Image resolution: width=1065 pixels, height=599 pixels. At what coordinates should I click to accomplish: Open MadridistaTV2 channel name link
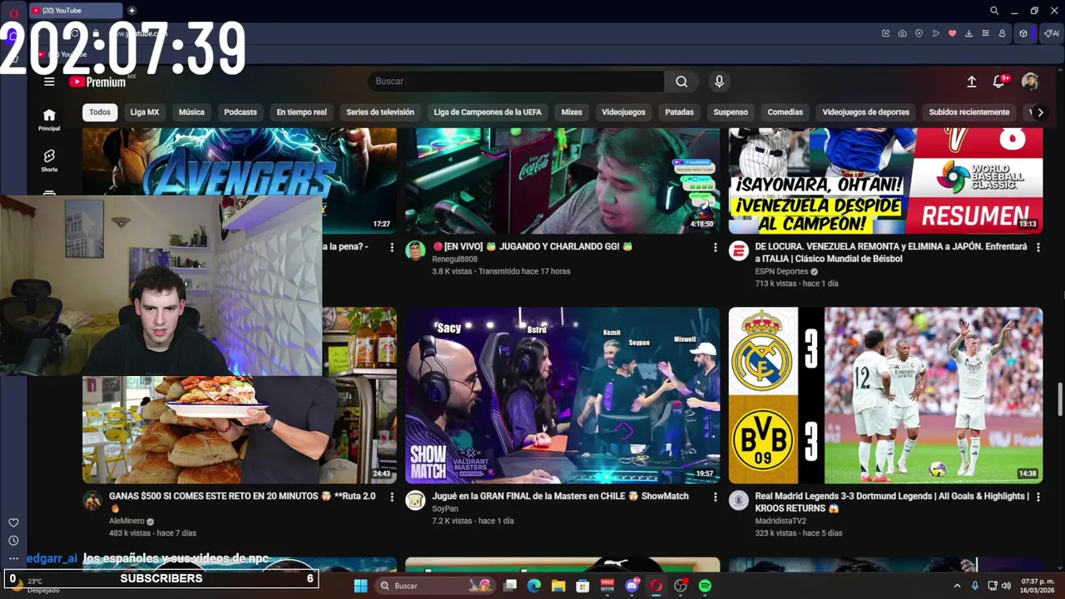[x=780, y=521]
